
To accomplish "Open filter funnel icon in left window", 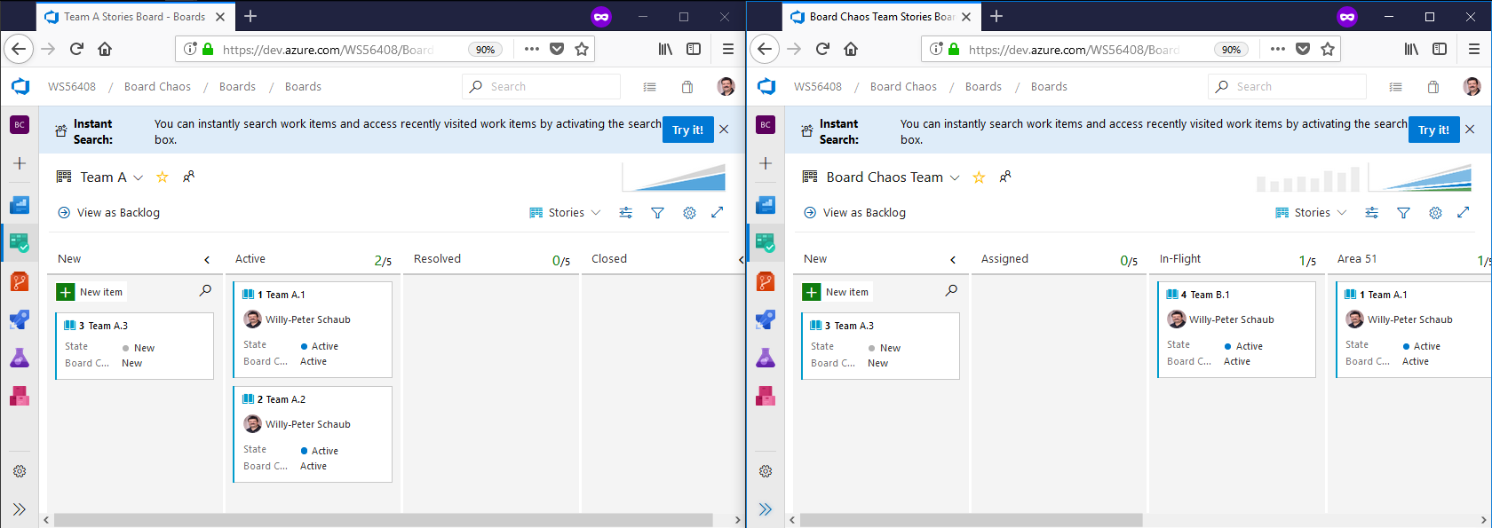I will (x=657, y=213).
